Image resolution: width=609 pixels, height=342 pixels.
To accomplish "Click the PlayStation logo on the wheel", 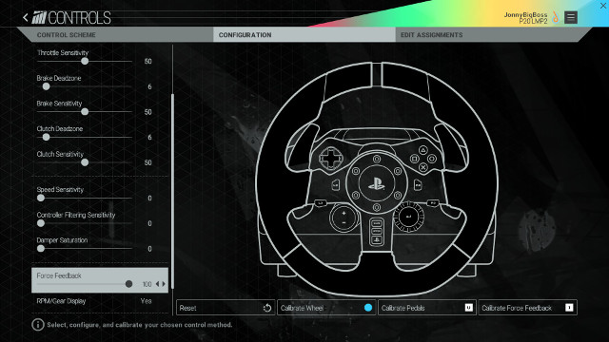I will click(377, 183).
